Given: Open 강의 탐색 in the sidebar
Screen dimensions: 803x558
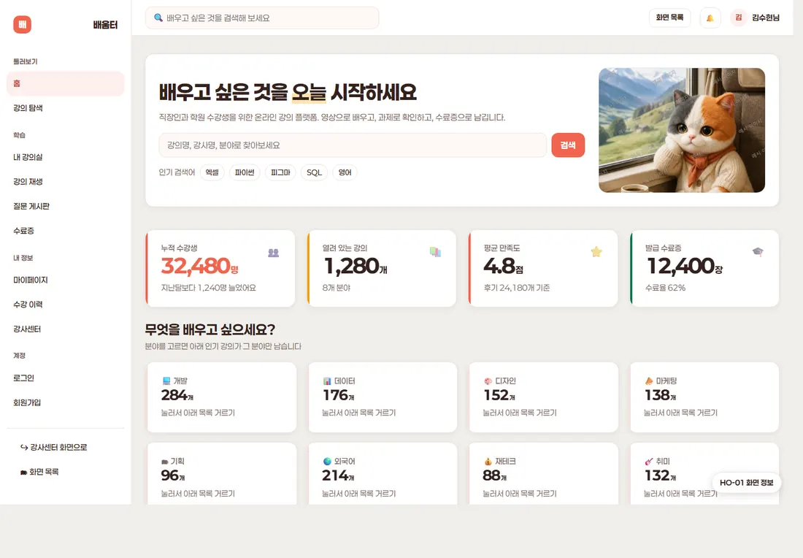Looking at the screenshot, I should click(66, 108).
